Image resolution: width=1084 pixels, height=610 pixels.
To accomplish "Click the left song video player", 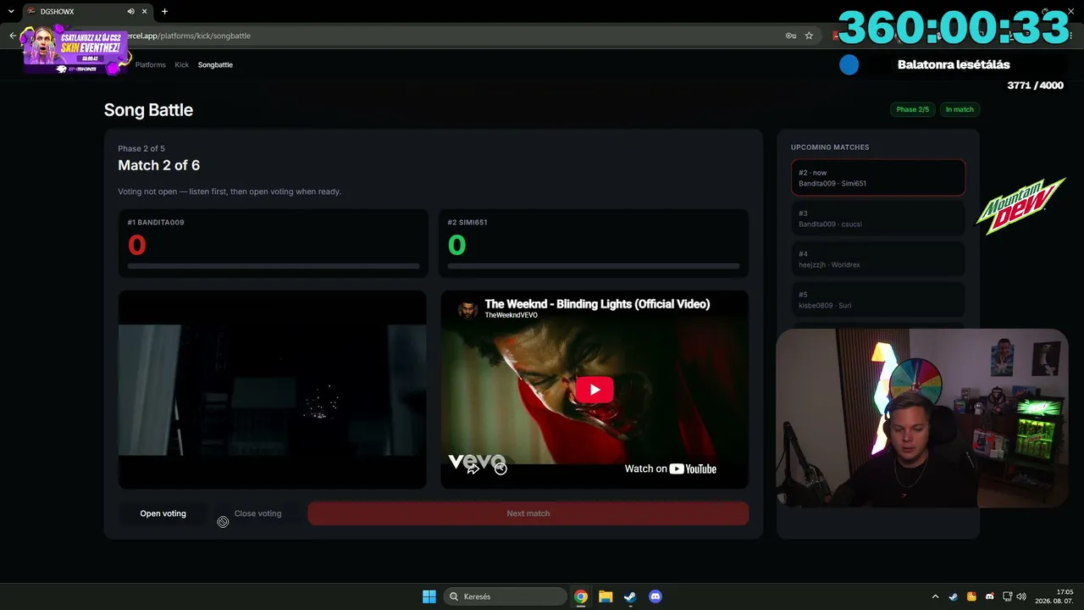I will tap(272, 390).
